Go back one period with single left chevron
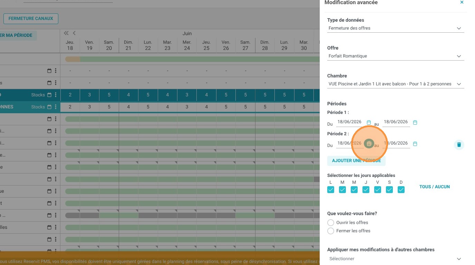 [74, 33]
